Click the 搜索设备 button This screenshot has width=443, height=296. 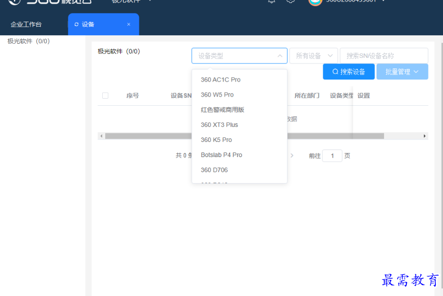point(349,72)
